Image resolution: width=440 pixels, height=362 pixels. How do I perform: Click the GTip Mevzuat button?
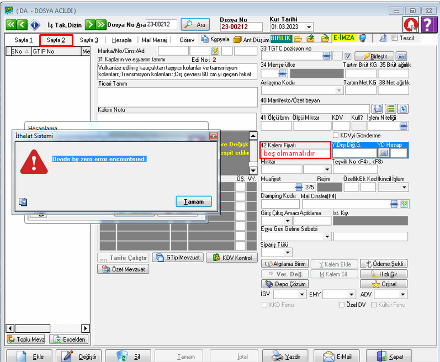(178, 257)
